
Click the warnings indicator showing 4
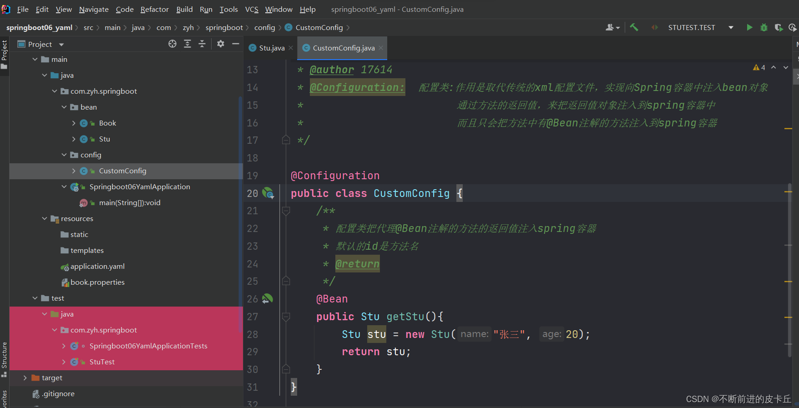pos(759,67)
